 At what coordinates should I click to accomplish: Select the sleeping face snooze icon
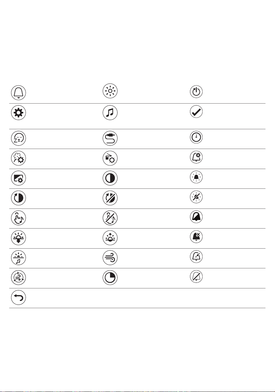18,138
